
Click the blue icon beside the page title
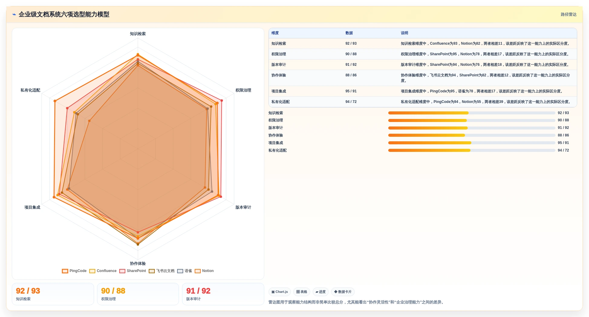[x=14, y=14]
